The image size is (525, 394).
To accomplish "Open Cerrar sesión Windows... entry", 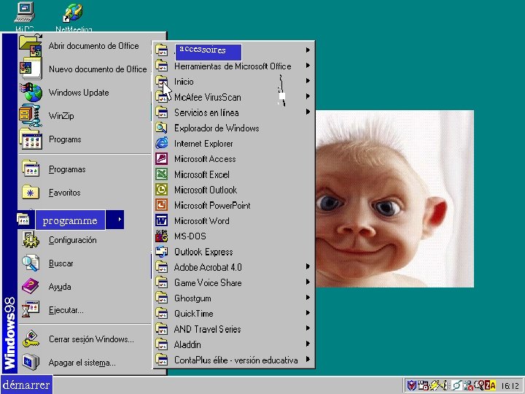I will [91, 339].
